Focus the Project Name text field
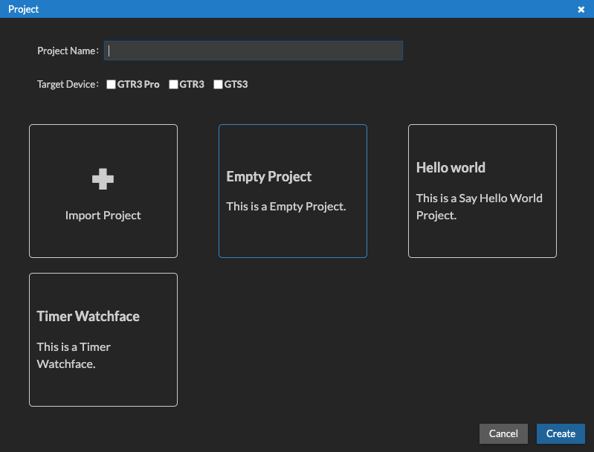 click(254, 51)
